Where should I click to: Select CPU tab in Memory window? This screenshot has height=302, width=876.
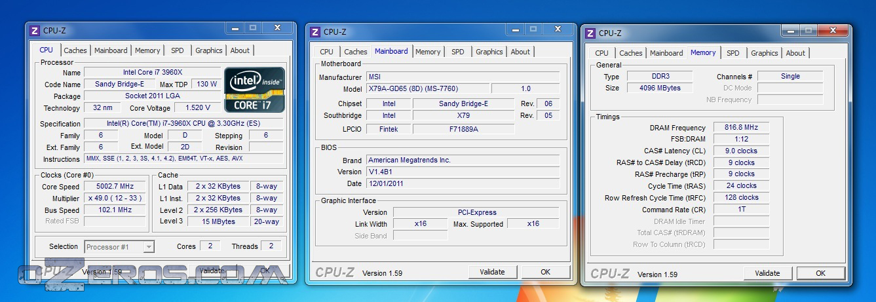point(602,53)
